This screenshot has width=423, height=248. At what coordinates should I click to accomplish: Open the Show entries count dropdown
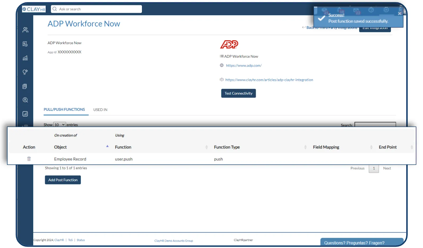click(x=59, y=125)
